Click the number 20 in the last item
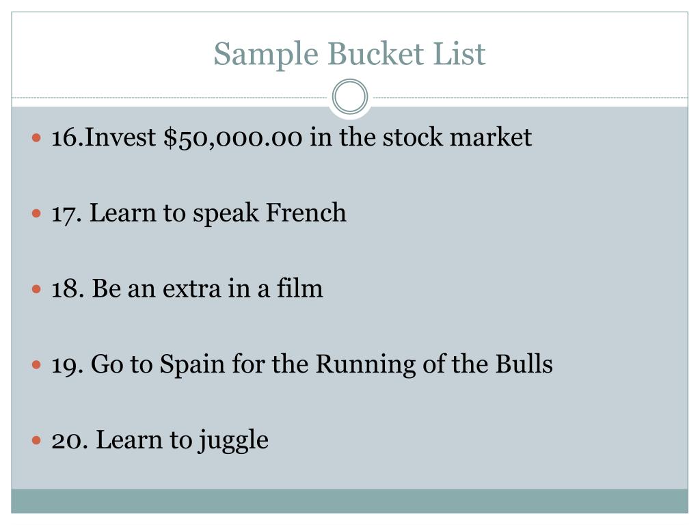This screenshot has width=700, height=525. point(66,441)
